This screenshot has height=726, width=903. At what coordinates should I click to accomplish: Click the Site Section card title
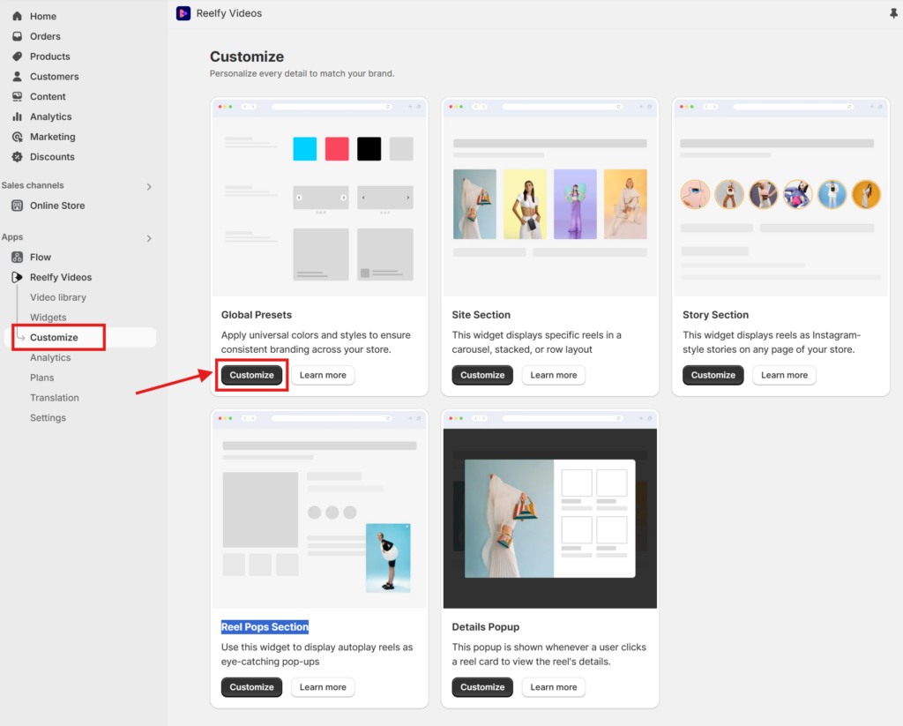click(481, 315)
